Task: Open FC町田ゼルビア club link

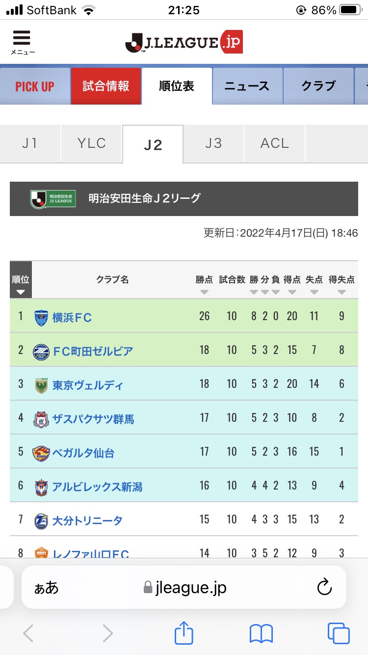Action: (x=92, y=351)
